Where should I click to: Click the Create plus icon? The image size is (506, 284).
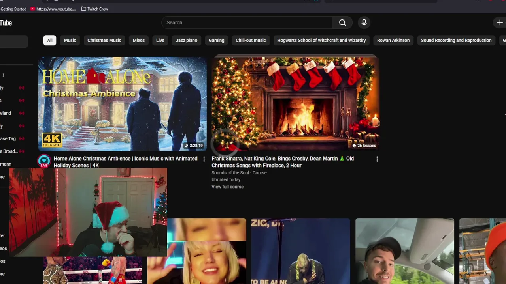(x=500, y=22)
